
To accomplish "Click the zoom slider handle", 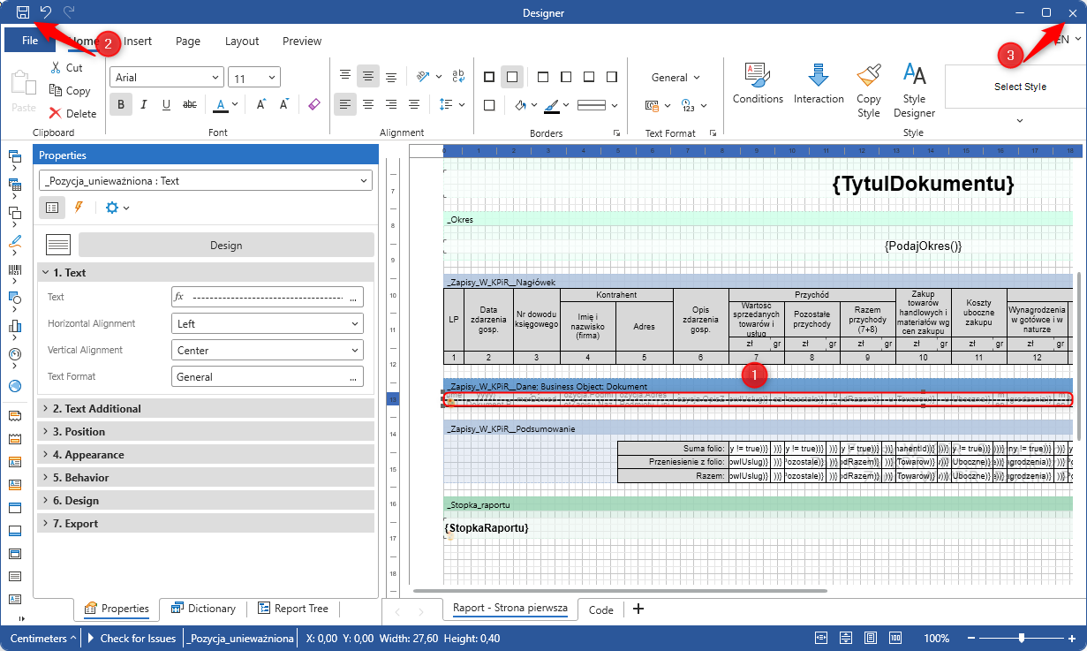I will point(1022,638).
